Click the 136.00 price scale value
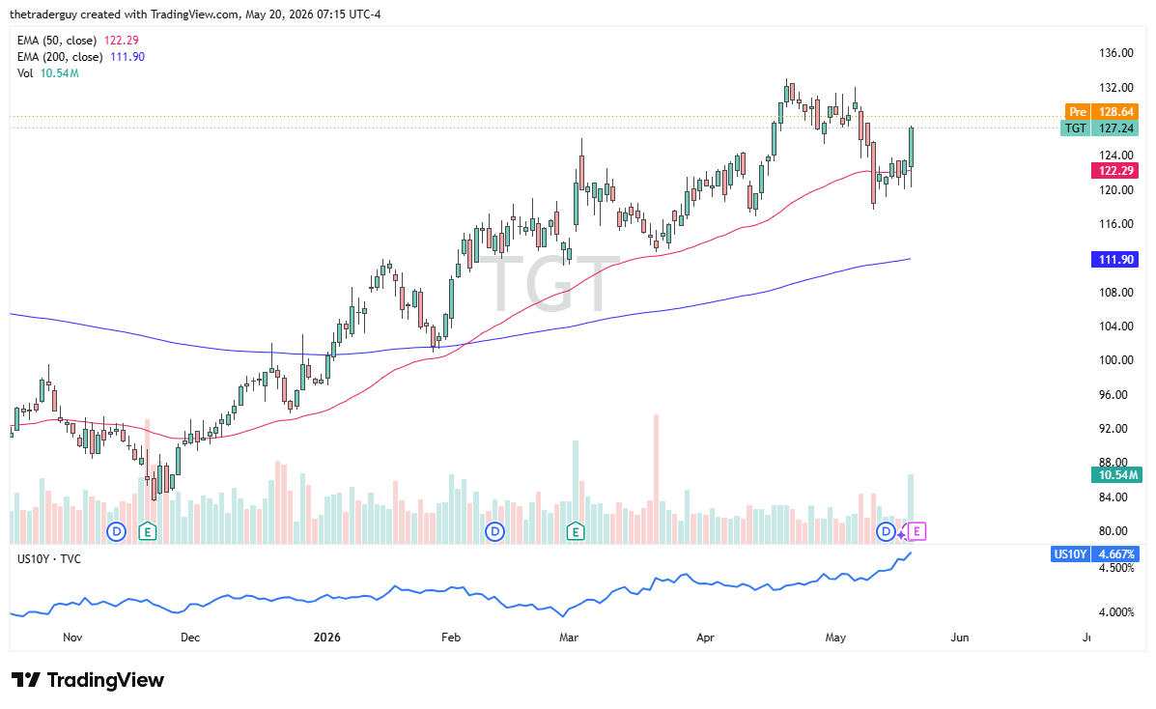The width and height of the screenshot is (1156, 709). tap(1116, 53)
